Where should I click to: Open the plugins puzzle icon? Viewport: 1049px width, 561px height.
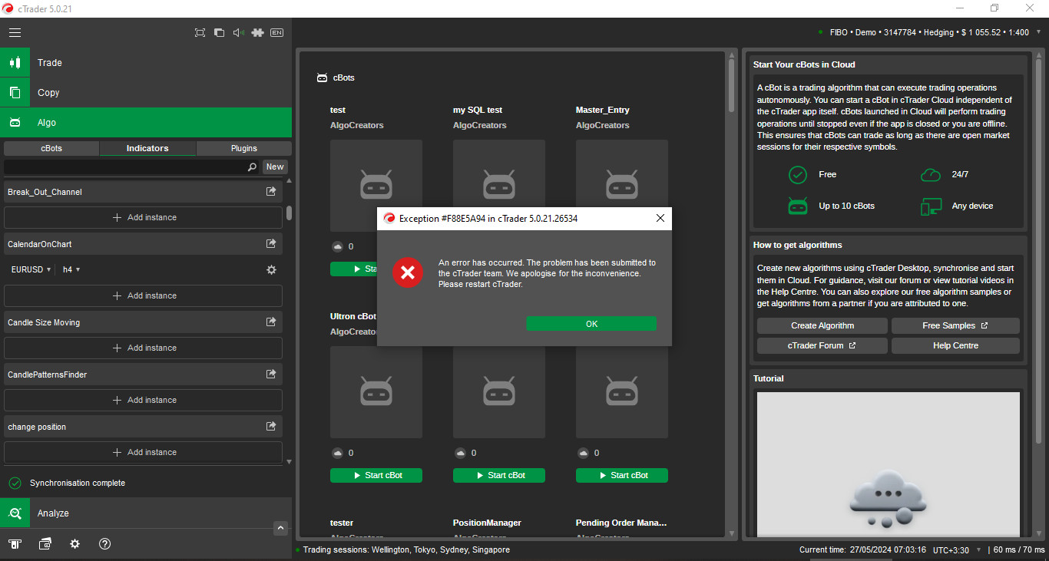[x=257, y=32]
